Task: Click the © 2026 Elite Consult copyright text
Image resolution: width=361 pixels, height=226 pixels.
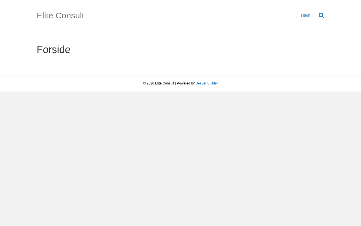Action: click(x=159, y=83)
